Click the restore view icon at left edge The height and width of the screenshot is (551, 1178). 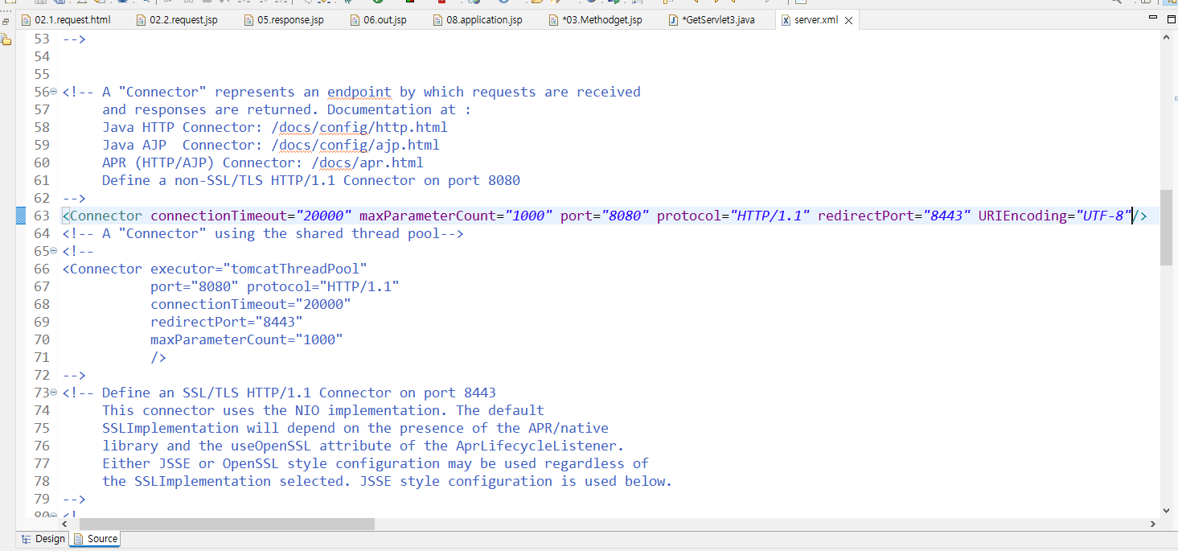[x=6, y=20]
